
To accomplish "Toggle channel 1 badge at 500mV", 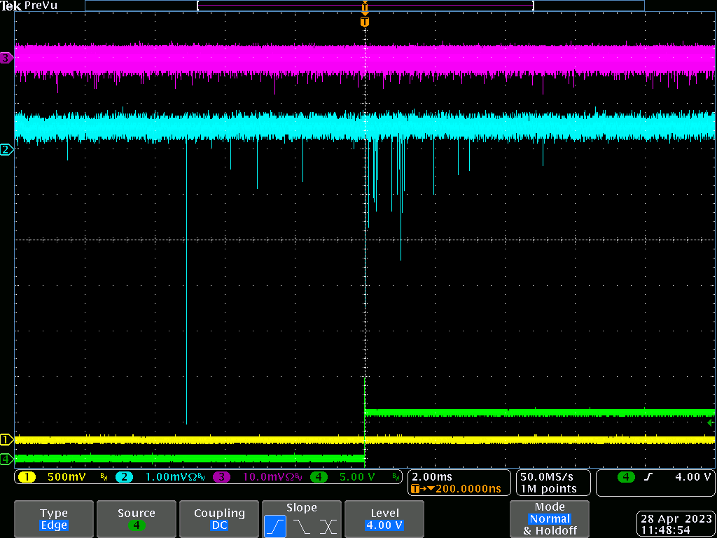I will coord(27,477).
